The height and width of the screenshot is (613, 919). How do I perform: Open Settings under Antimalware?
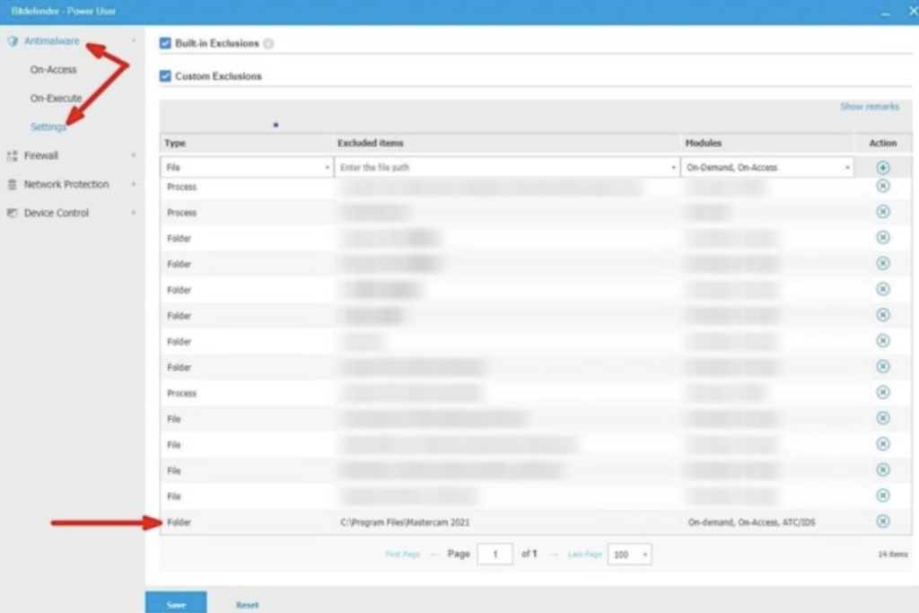click(48, 127)
